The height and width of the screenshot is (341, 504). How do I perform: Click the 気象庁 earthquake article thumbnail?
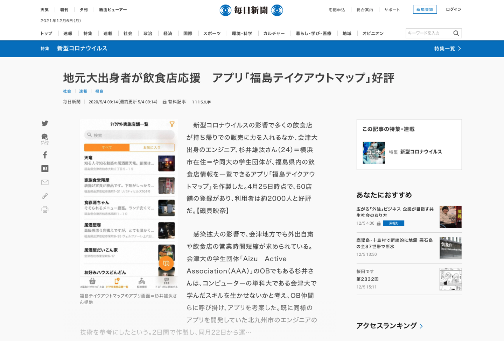click(451, 248)
